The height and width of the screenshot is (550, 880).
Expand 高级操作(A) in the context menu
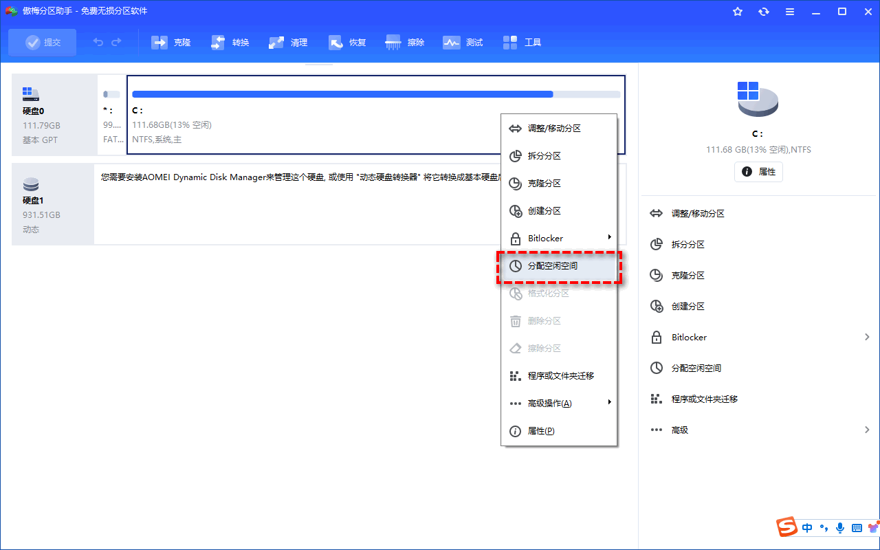(x=559, y=404)
